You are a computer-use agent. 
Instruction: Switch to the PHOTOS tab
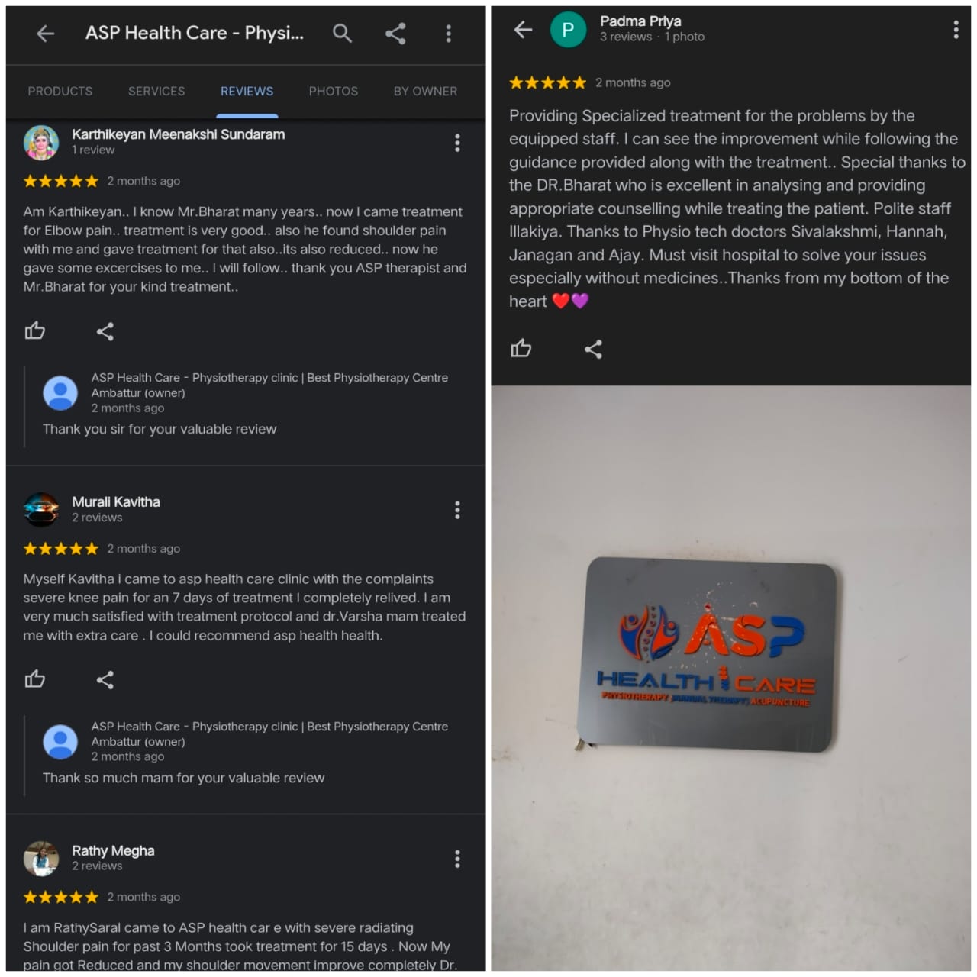coord(334,91)
